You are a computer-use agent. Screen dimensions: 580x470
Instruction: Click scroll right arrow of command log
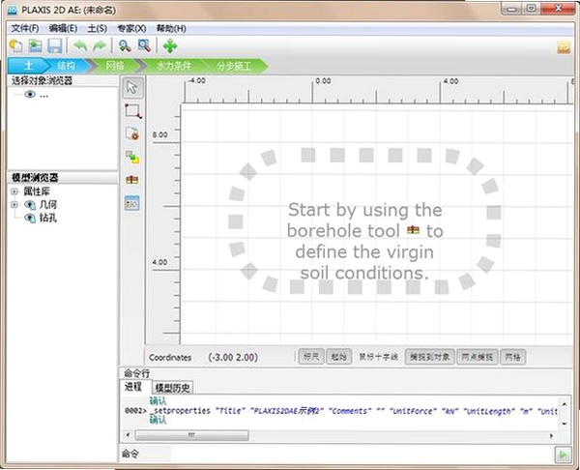(x=551, y=435)
